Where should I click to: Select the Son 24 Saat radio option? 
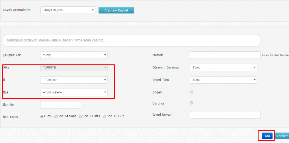(56, 117)
